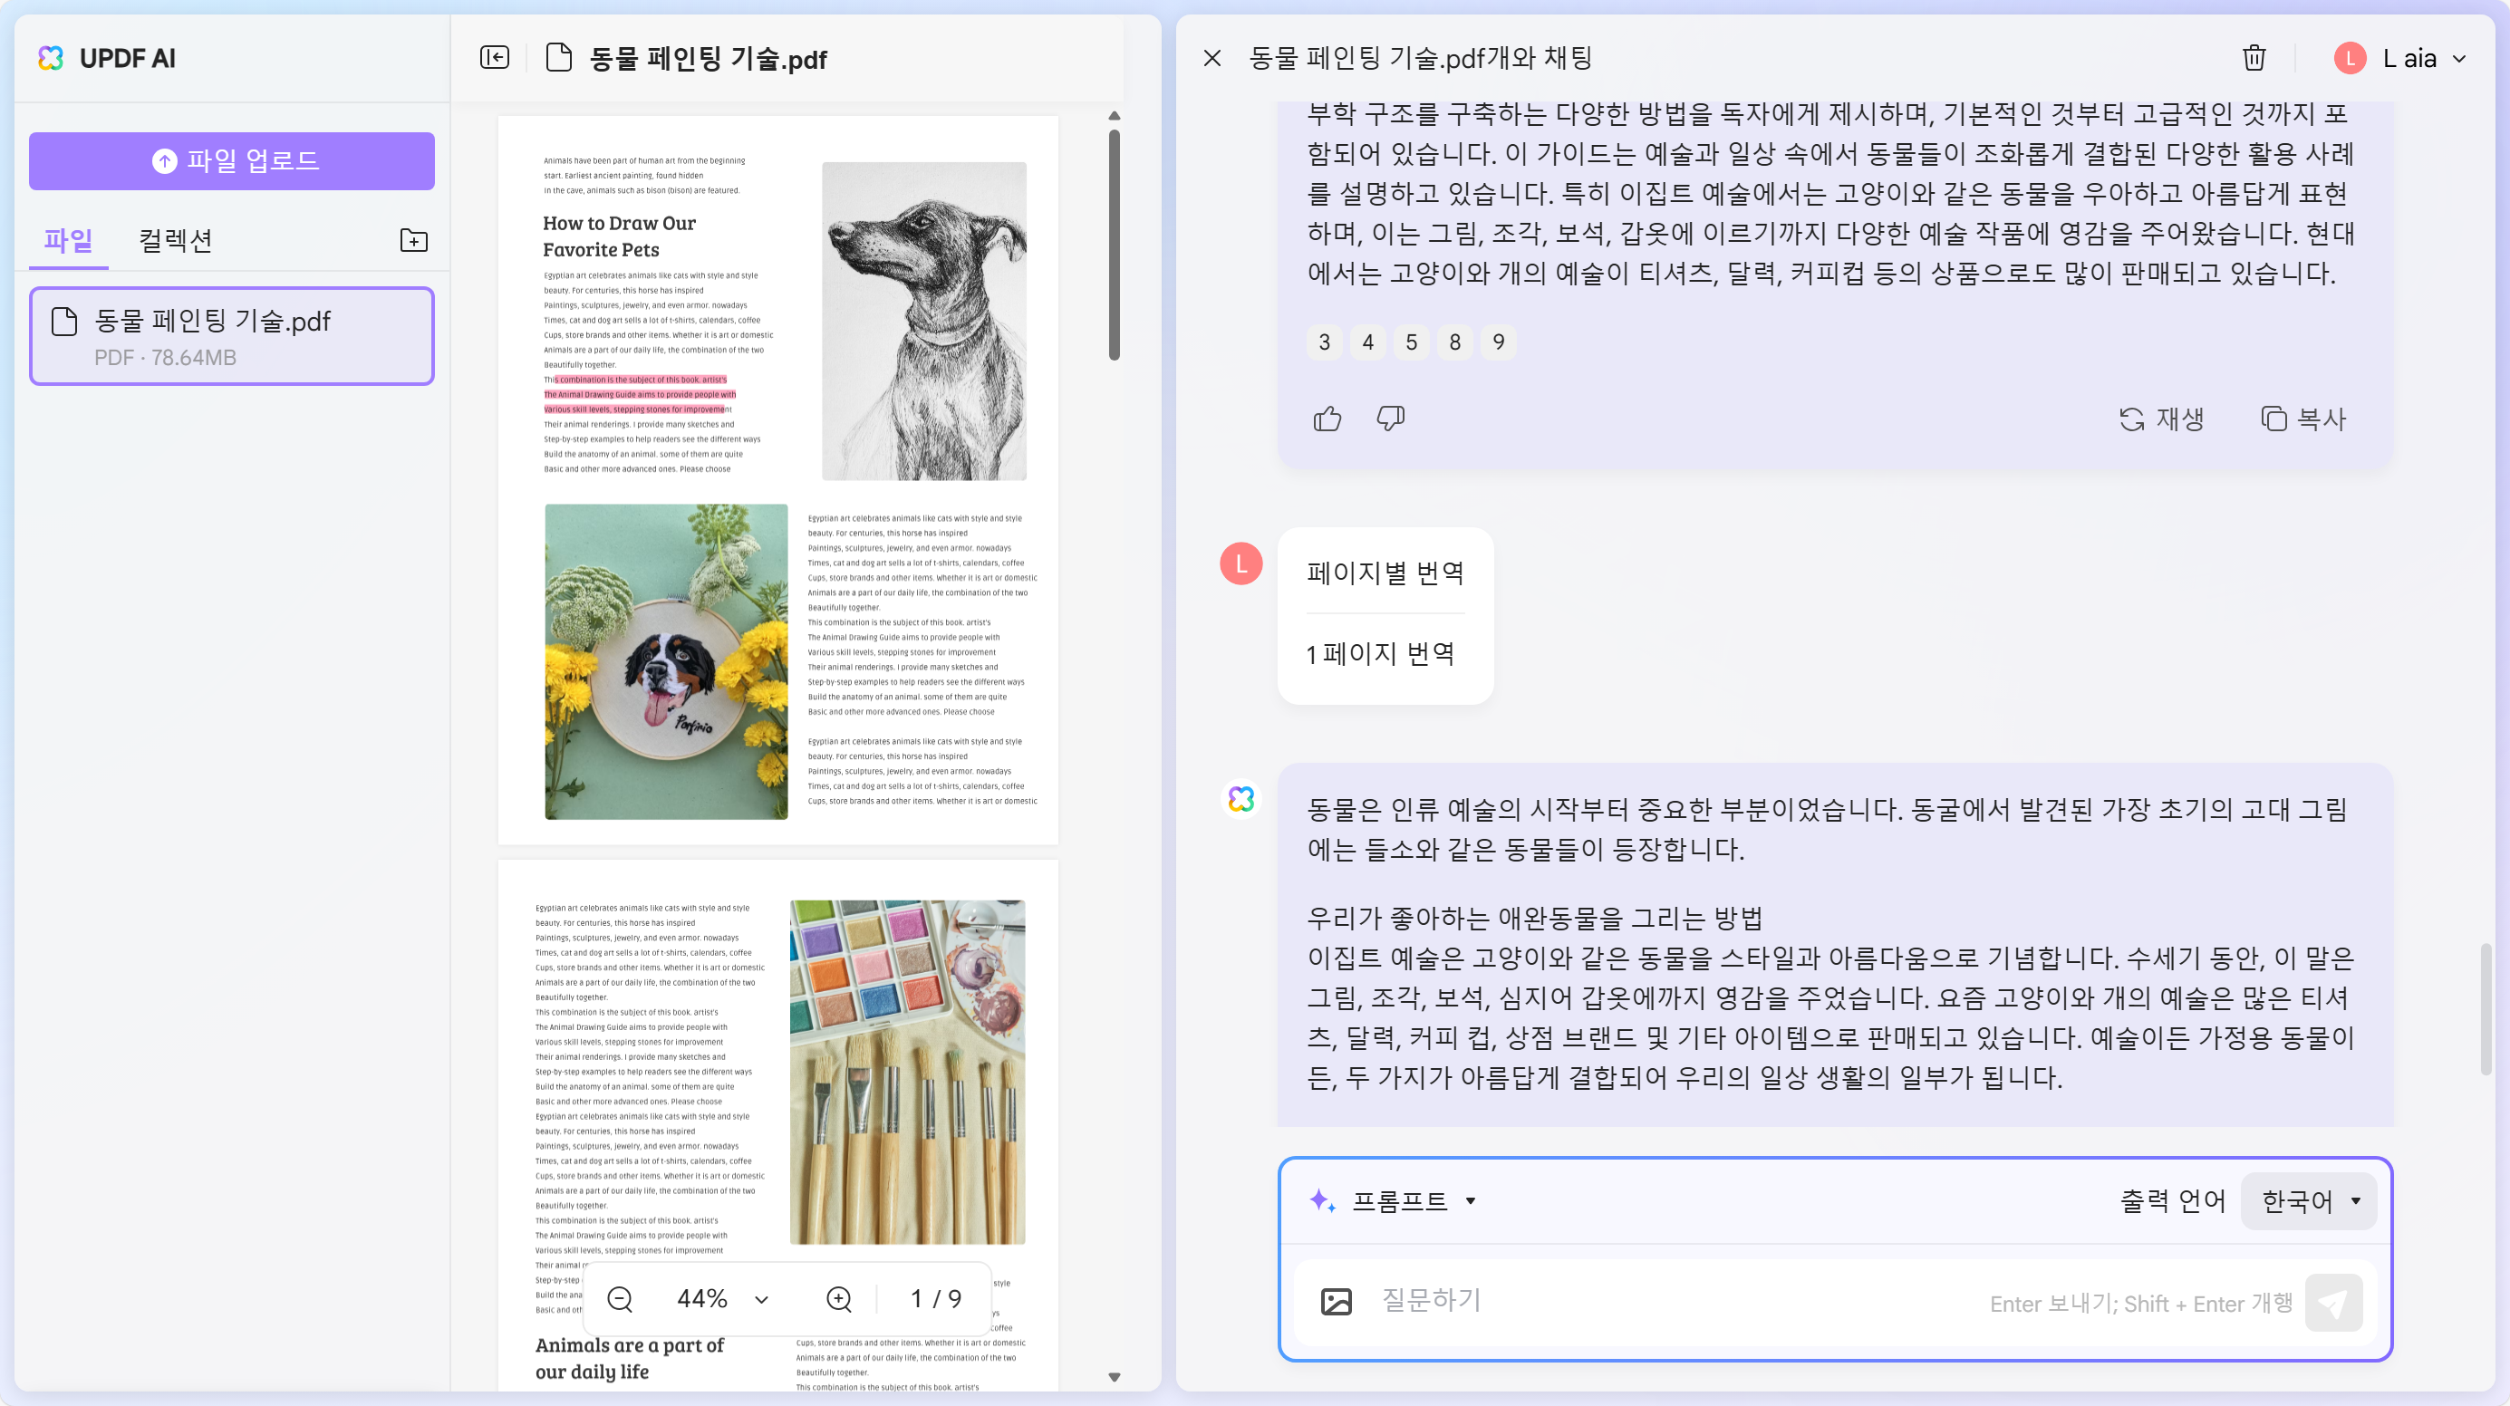Click the sparkle prompt icon

1322,1200
